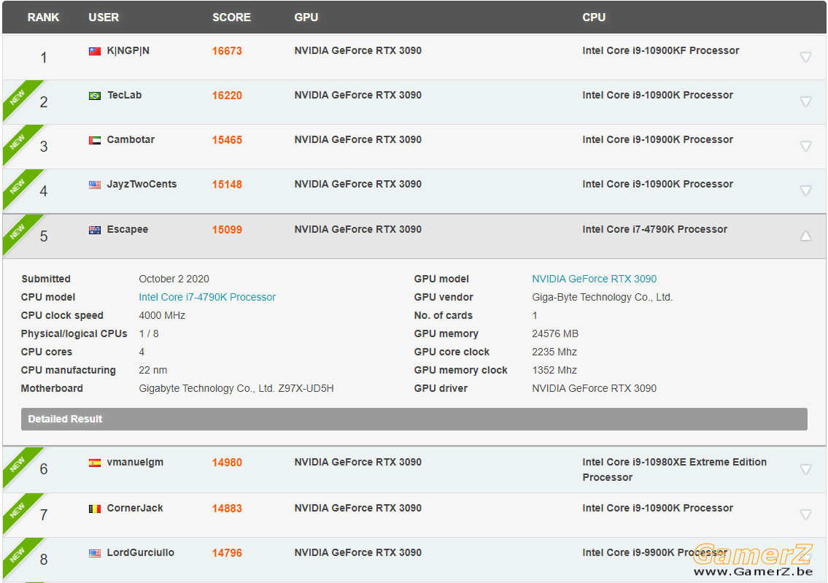Screen dimensions: 828x583
Task: Click the flag icon next to K|NGP|N
Action: (x=95, y=51)
